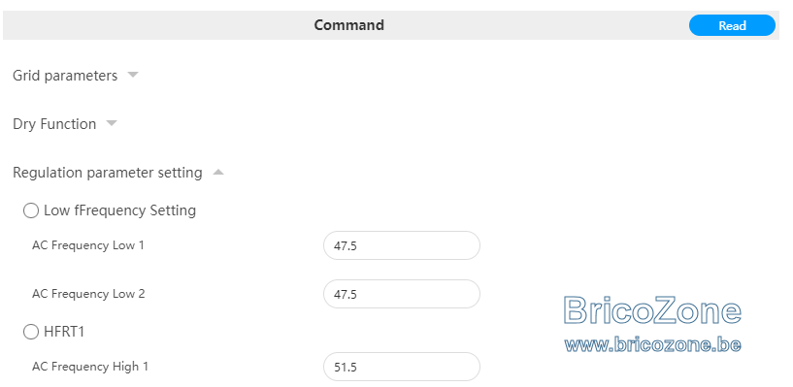Open the Dry Function section arrow
793x387 pixels.
[112, 123]
